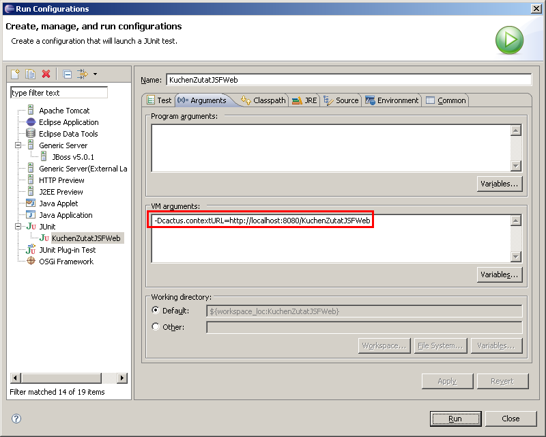Select the KuchenZutatJSFWeb tree item

click(x=87, y=238)
